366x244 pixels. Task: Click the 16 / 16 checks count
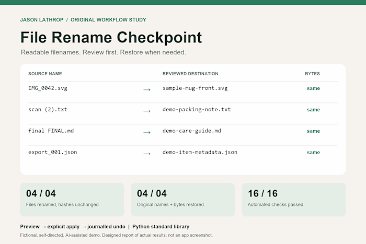262,194
